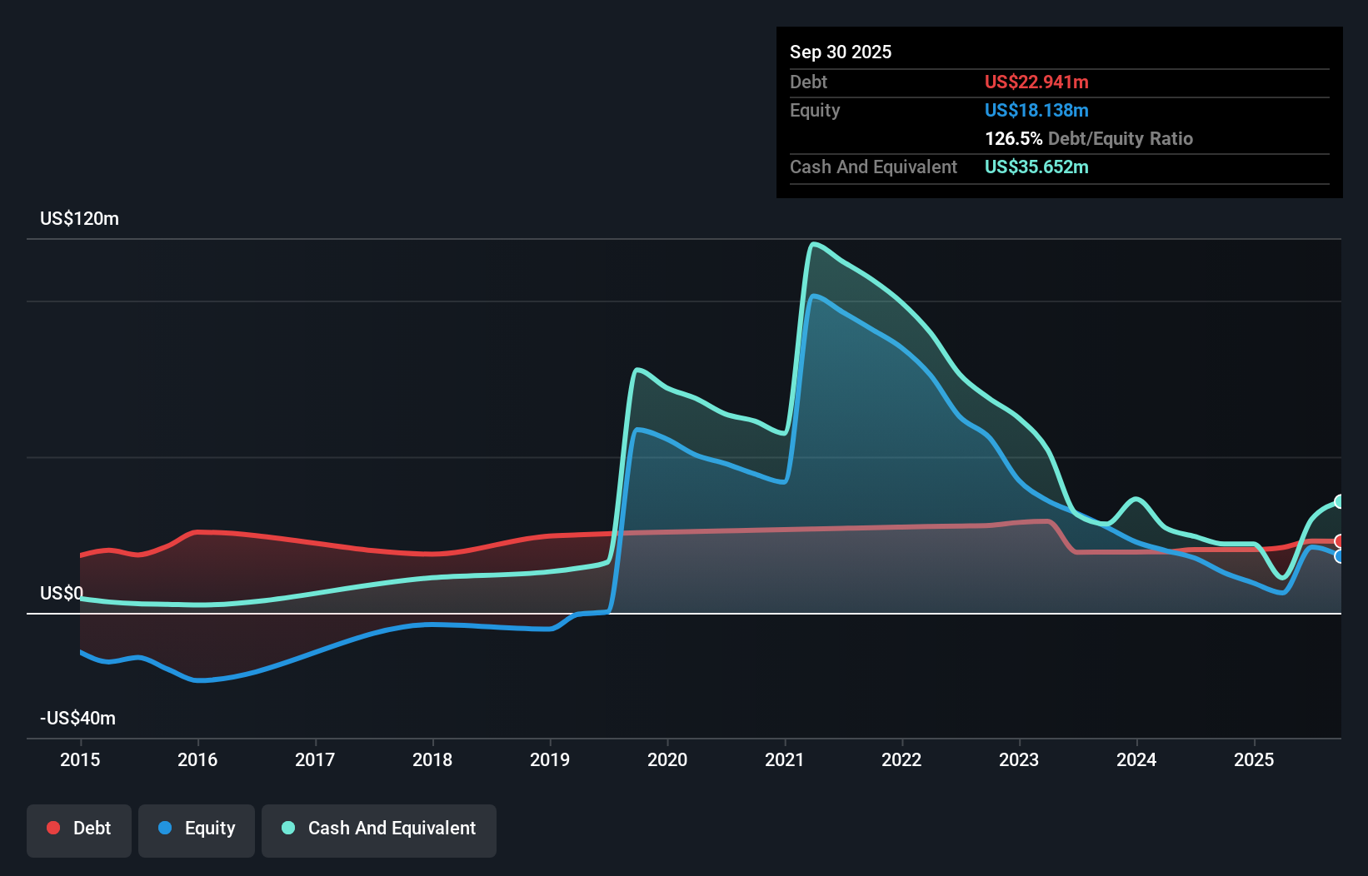
Task: Click the Equity line at its 2021 high
Action: click(x=815, y=296)
